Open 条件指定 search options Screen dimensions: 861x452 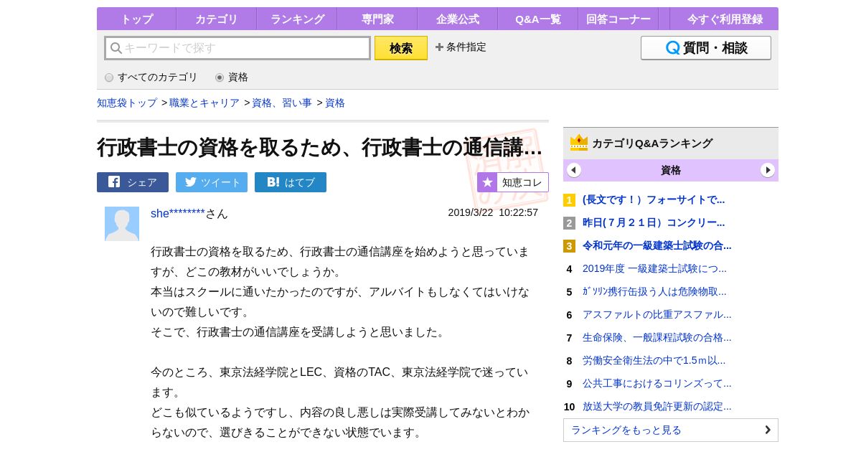(x=461, y=47)
